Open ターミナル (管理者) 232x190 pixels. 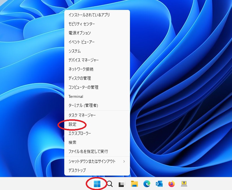97,105
